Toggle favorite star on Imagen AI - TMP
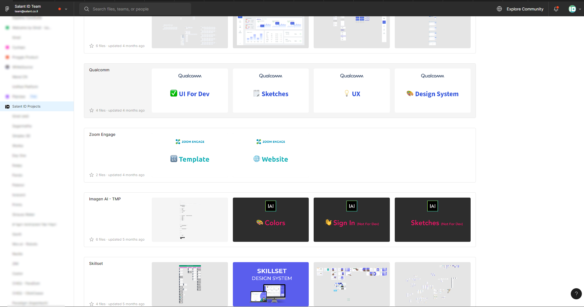584x307 pixels. (92, 239)
